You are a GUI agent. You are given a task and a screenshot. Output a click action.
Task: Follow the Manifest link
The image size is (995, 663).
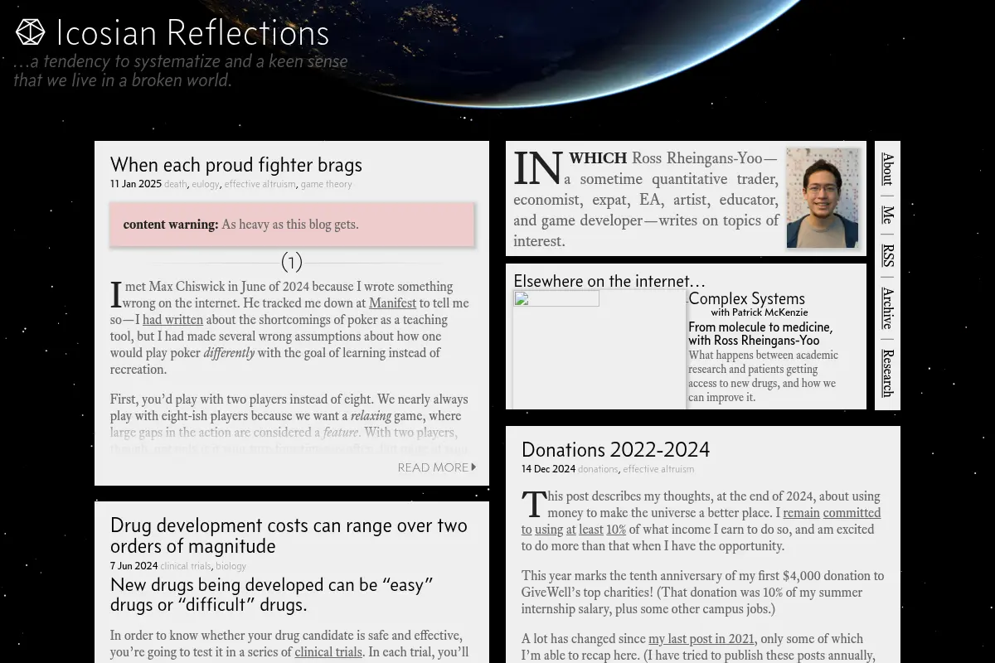coord(392,303)
